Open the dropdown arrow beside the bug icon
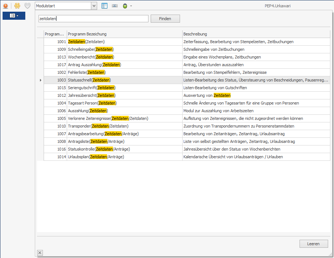The width and height of the screenshot is (334, 258). click(x=131, y=6)
